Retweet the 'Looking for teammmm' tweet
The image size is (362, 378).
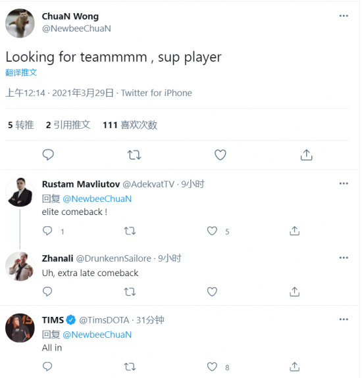(x=134, y=155)
